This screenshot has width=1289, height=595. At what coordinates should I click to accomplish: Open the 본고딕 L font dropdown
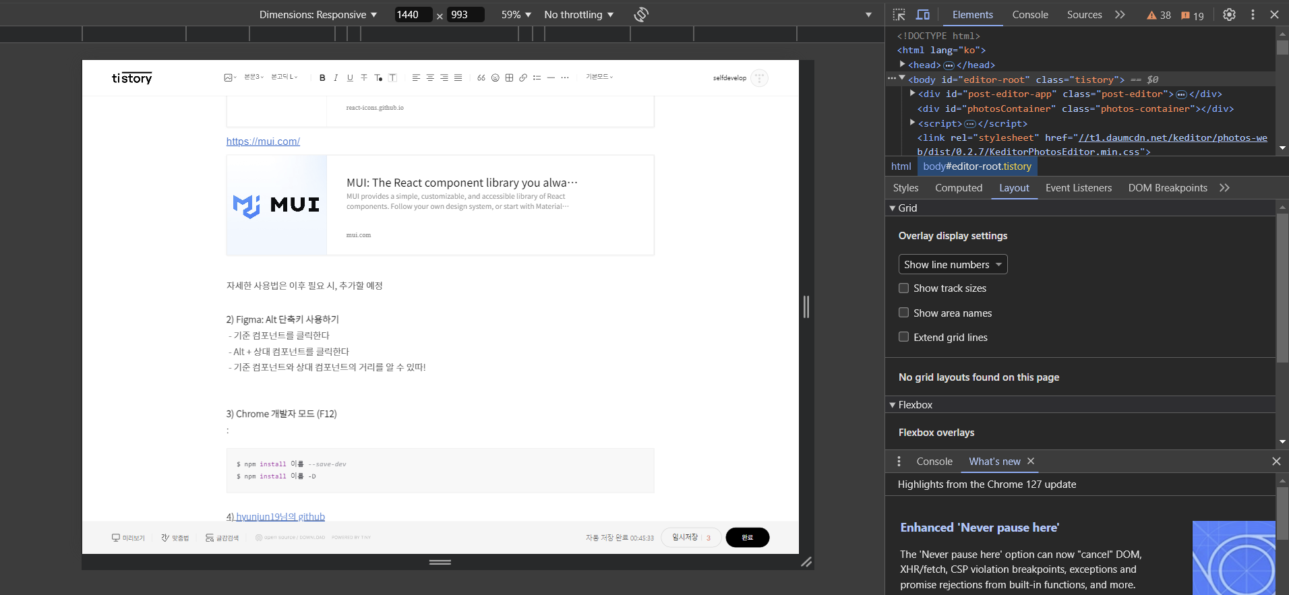click(284, 77)
